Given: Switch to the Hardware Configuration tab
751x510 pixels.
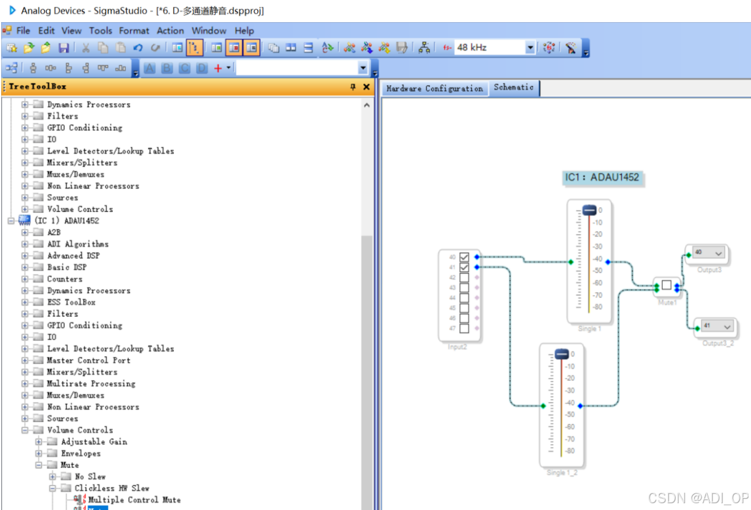Looking at the screenshot, I should (434, 89).
